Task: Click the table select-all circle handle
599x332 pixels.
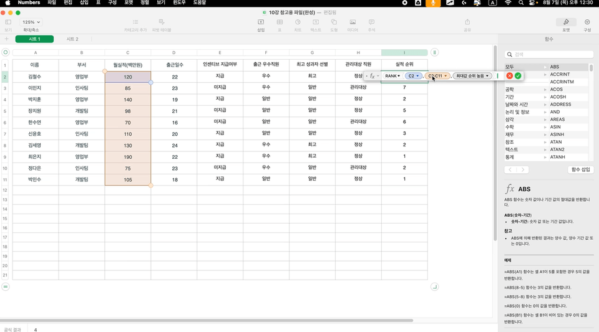Action: point(6,52)
